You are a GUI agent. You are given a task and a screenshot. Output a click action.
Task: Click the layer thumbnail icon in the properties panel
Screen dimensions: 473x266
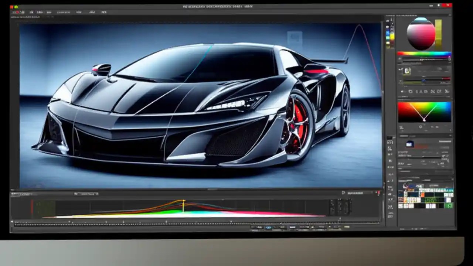point(409,144)
